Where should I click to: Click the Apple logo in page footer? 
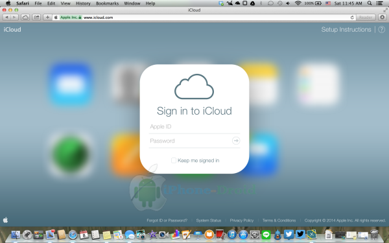pos(5,220)
